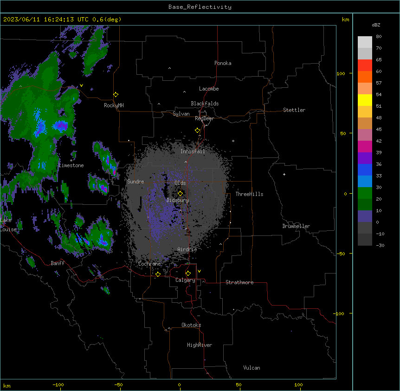Click the dBZ legend heading
Image resolution: width=400 pixels, height=391 pixels.
pyautogui.click(x=376, y=25)
